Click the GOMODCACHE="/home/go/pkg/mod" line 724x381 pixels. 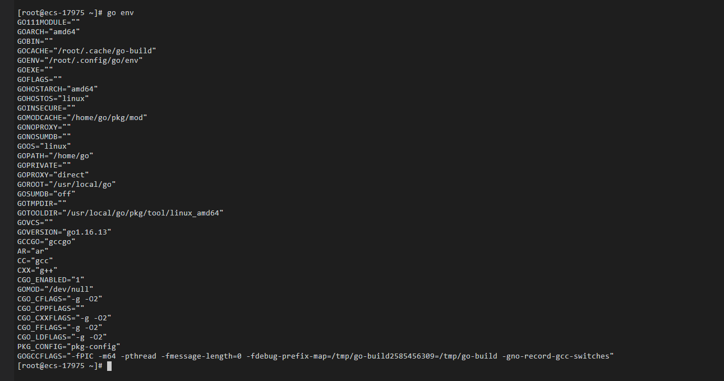tap(82, 117)
